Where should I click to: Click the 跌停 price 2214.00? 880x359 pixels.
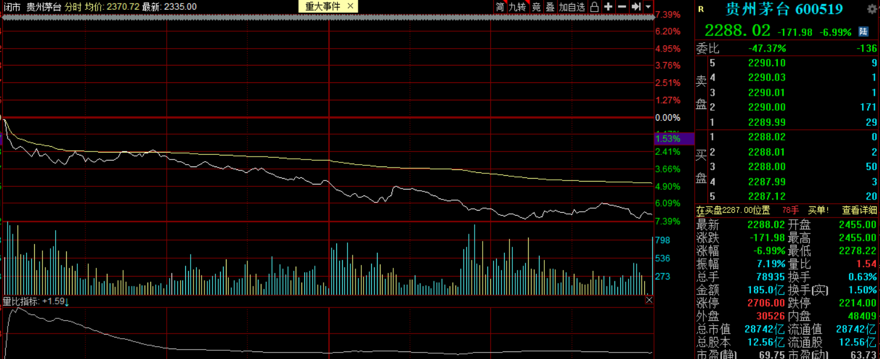pyautogui.click(x=857, y=303)
